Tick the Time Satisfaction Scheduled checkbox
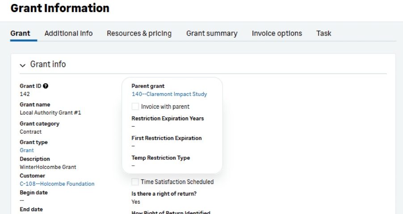This screenshot has width=403, height=214. (x=135, y=181)
